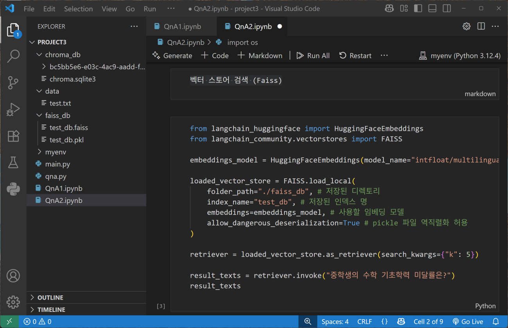This screenshot has height=328, width=508.
Task: Expand the bc5bb5e6-e03c-4ac9 folder
Action: (86, 67)
